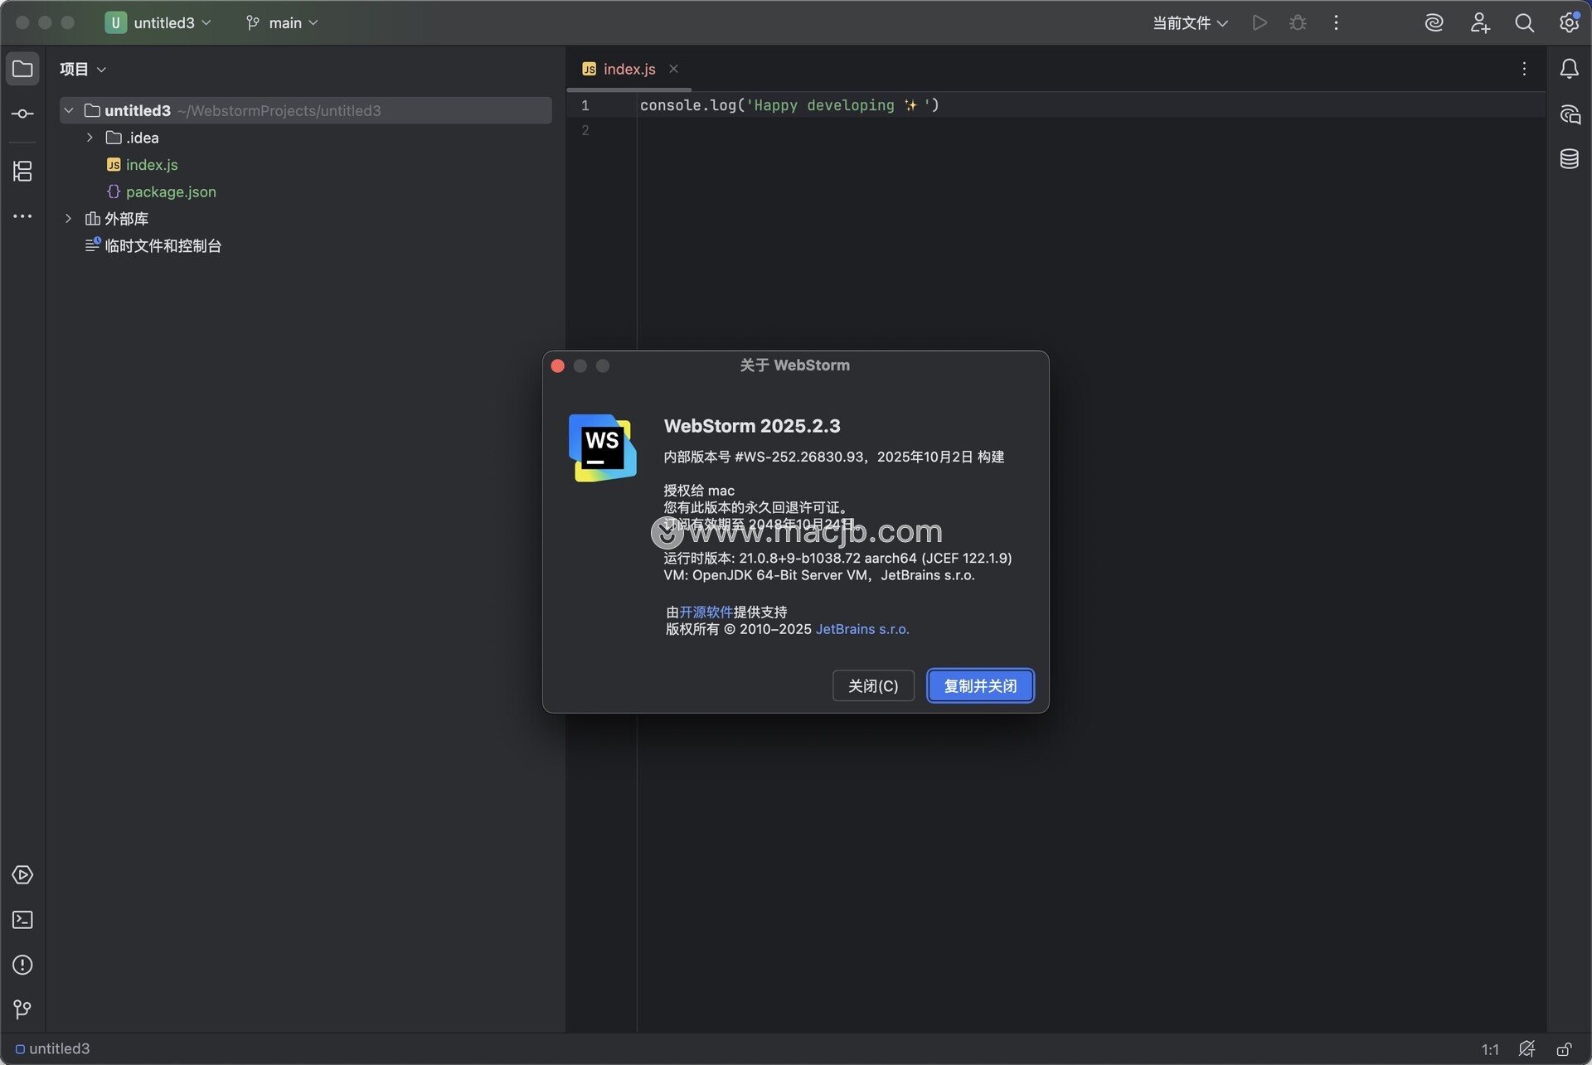The image size is (1592, 1065).
Task: Select the index.js editor tab
Action: (629, 70)
